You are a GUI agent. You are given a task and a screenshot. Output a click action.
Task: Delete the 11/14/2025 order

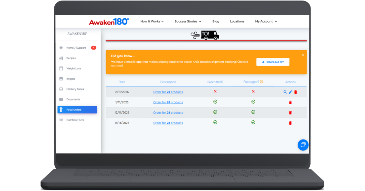click(x=290, y=123)
